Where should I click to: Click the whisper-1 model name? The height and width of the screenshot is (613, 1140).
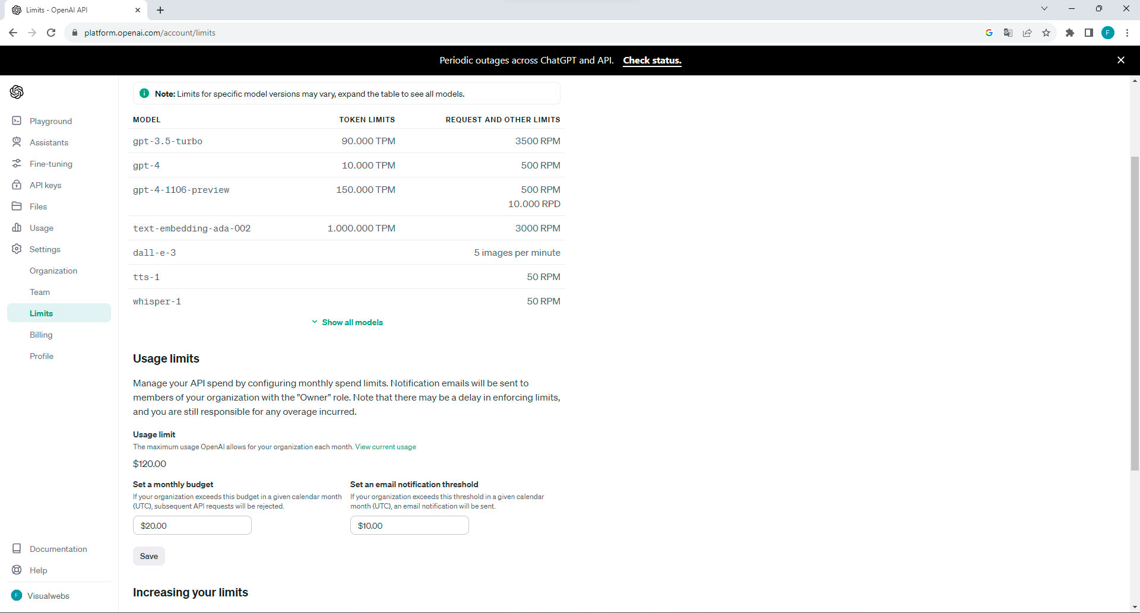click(x=157, y=301)
